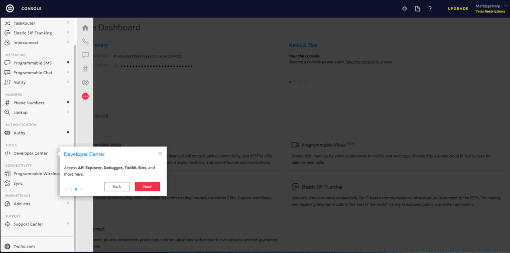Open Phone Numbers in the sidebar
The height and width of the screenshot is (253, 510).
pos(29,103)
